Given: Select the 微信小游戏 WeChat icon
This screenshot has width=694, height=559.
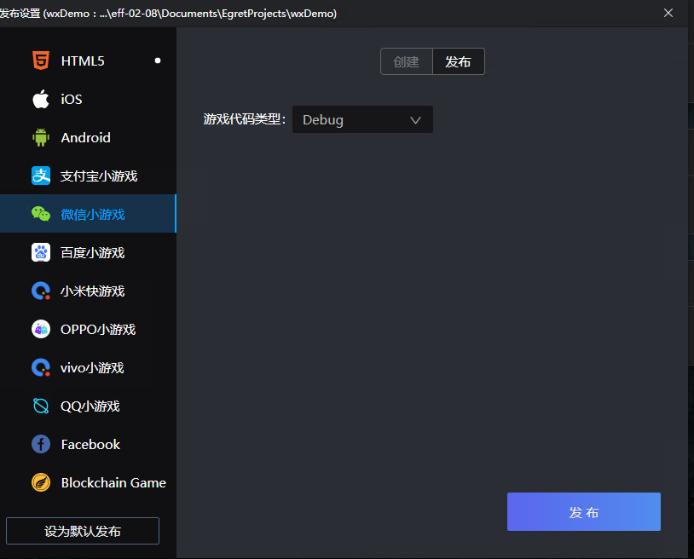Looking at the screenshot, I should click(41, 214).
